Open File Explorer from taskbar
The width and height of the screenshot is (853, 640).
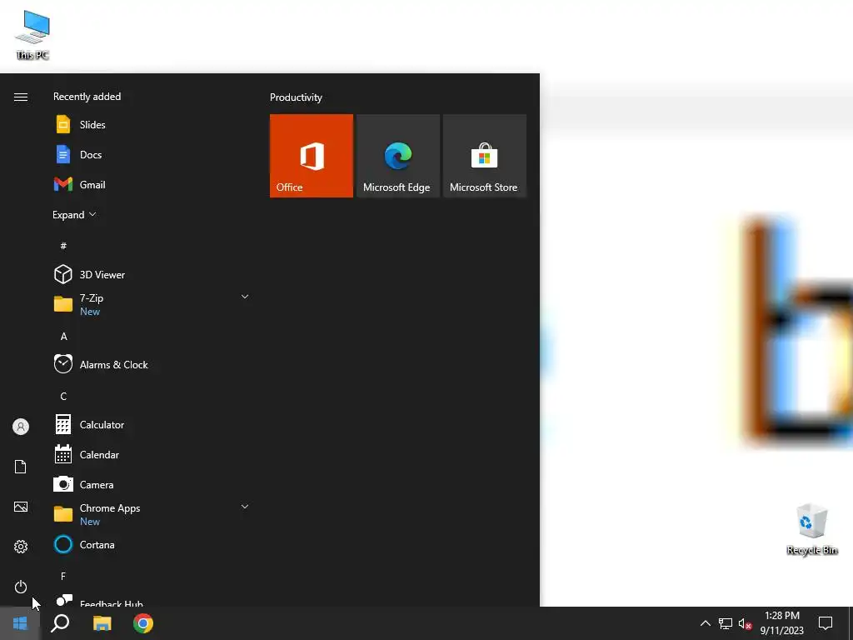point(102,623)
